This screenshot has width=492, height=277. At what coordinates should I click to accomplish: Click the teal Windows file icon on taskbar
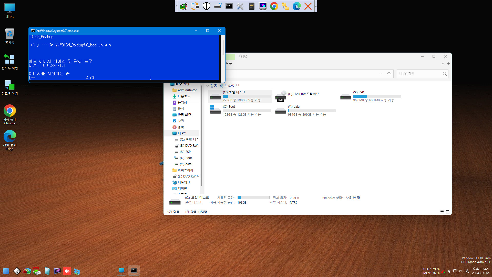[47, 271]
